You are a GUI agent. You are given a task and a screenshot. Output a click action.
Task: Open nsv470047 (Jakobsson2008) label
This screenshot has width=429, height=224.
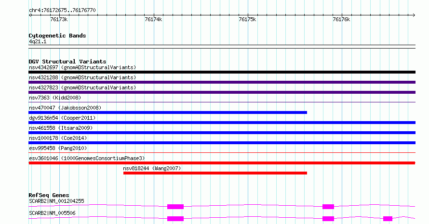click(65, 108)
